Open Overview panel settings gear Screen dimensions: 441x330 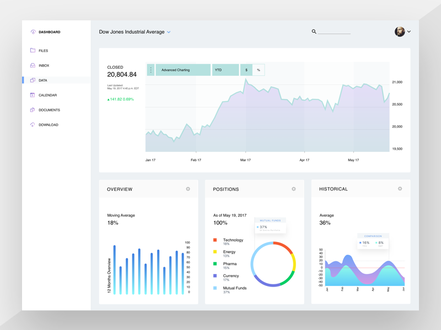coord(188,189)
